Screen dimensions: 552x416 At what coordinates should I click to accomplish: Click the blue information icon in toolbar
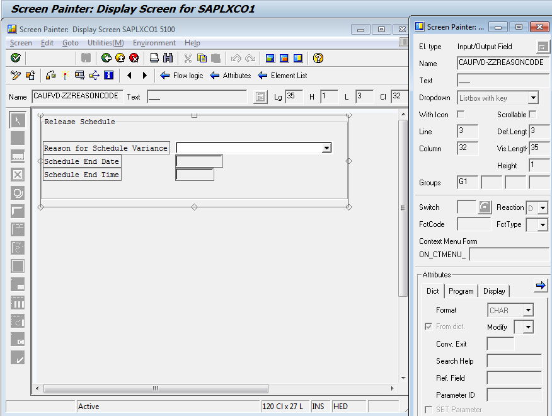[x=108, y=76]
